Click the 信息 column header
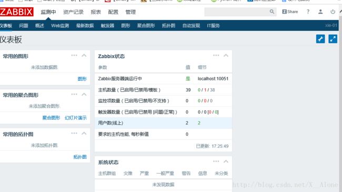The height and width of the screenshot is (192, 342). tap(203, 173)
